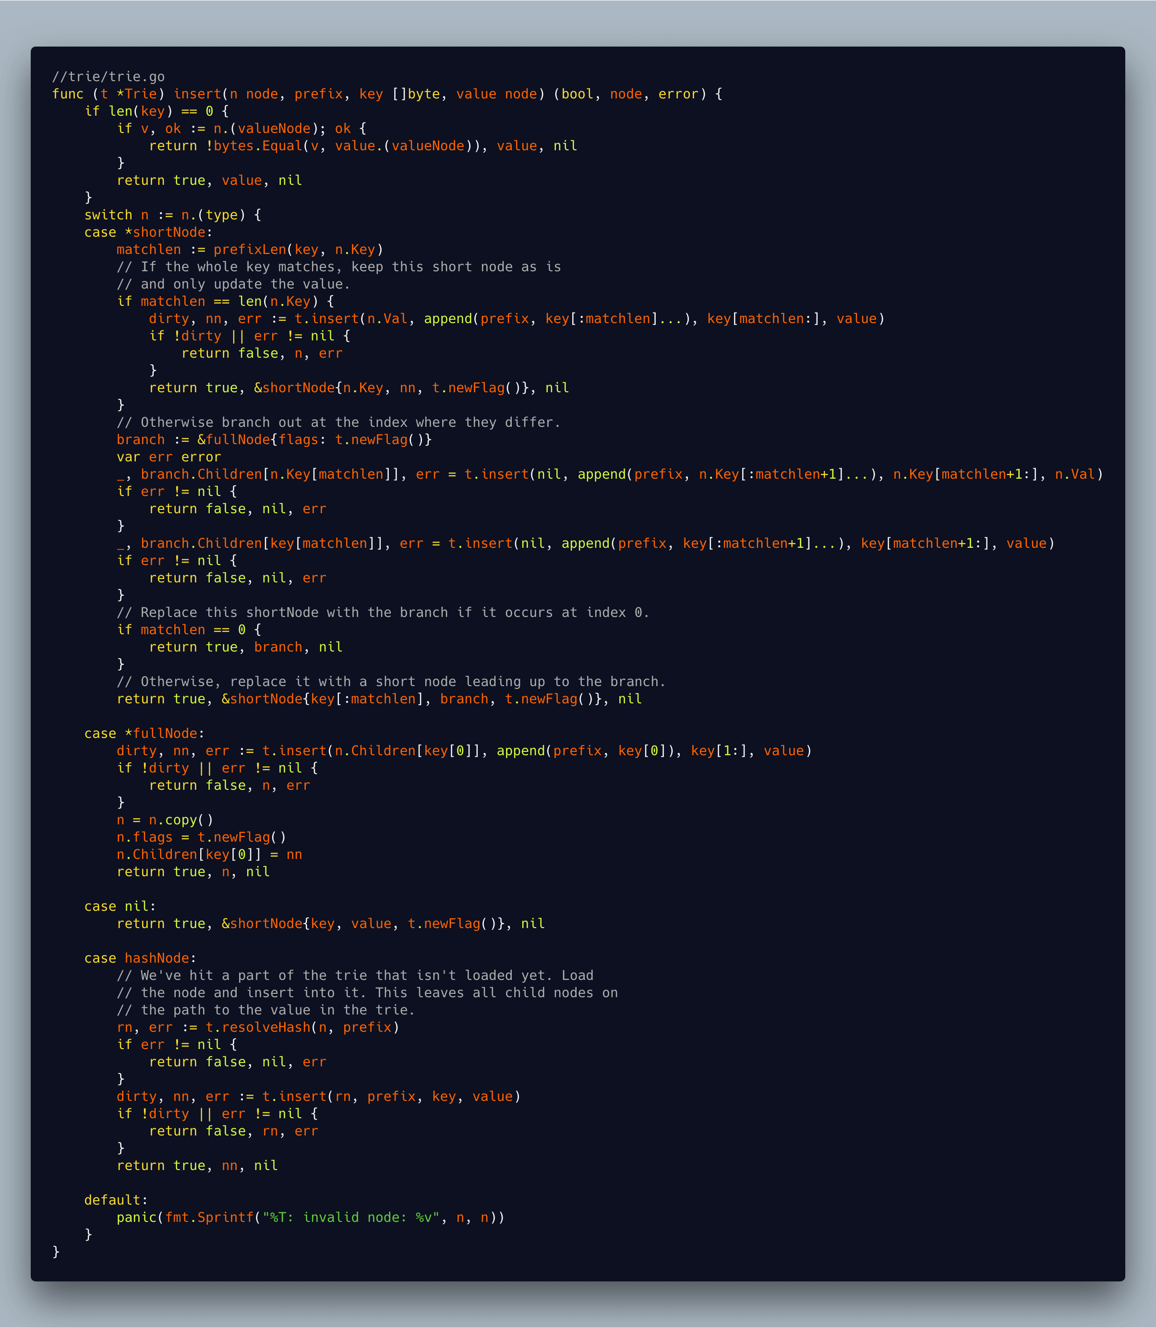Click 'if matchlen == len(n.Key) {' line
The image size is (1156, 1328).
226,302
